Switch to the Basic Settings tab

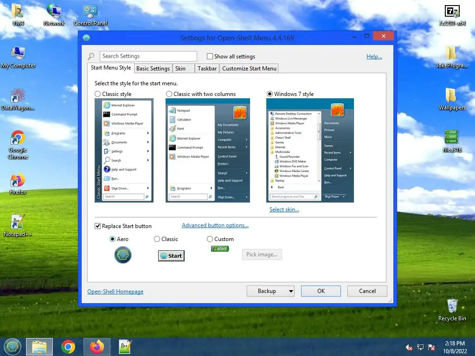pos(153,69)
